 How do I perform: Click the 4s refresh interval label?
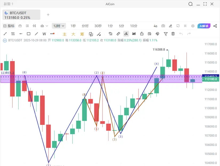[x=155, y=26]
